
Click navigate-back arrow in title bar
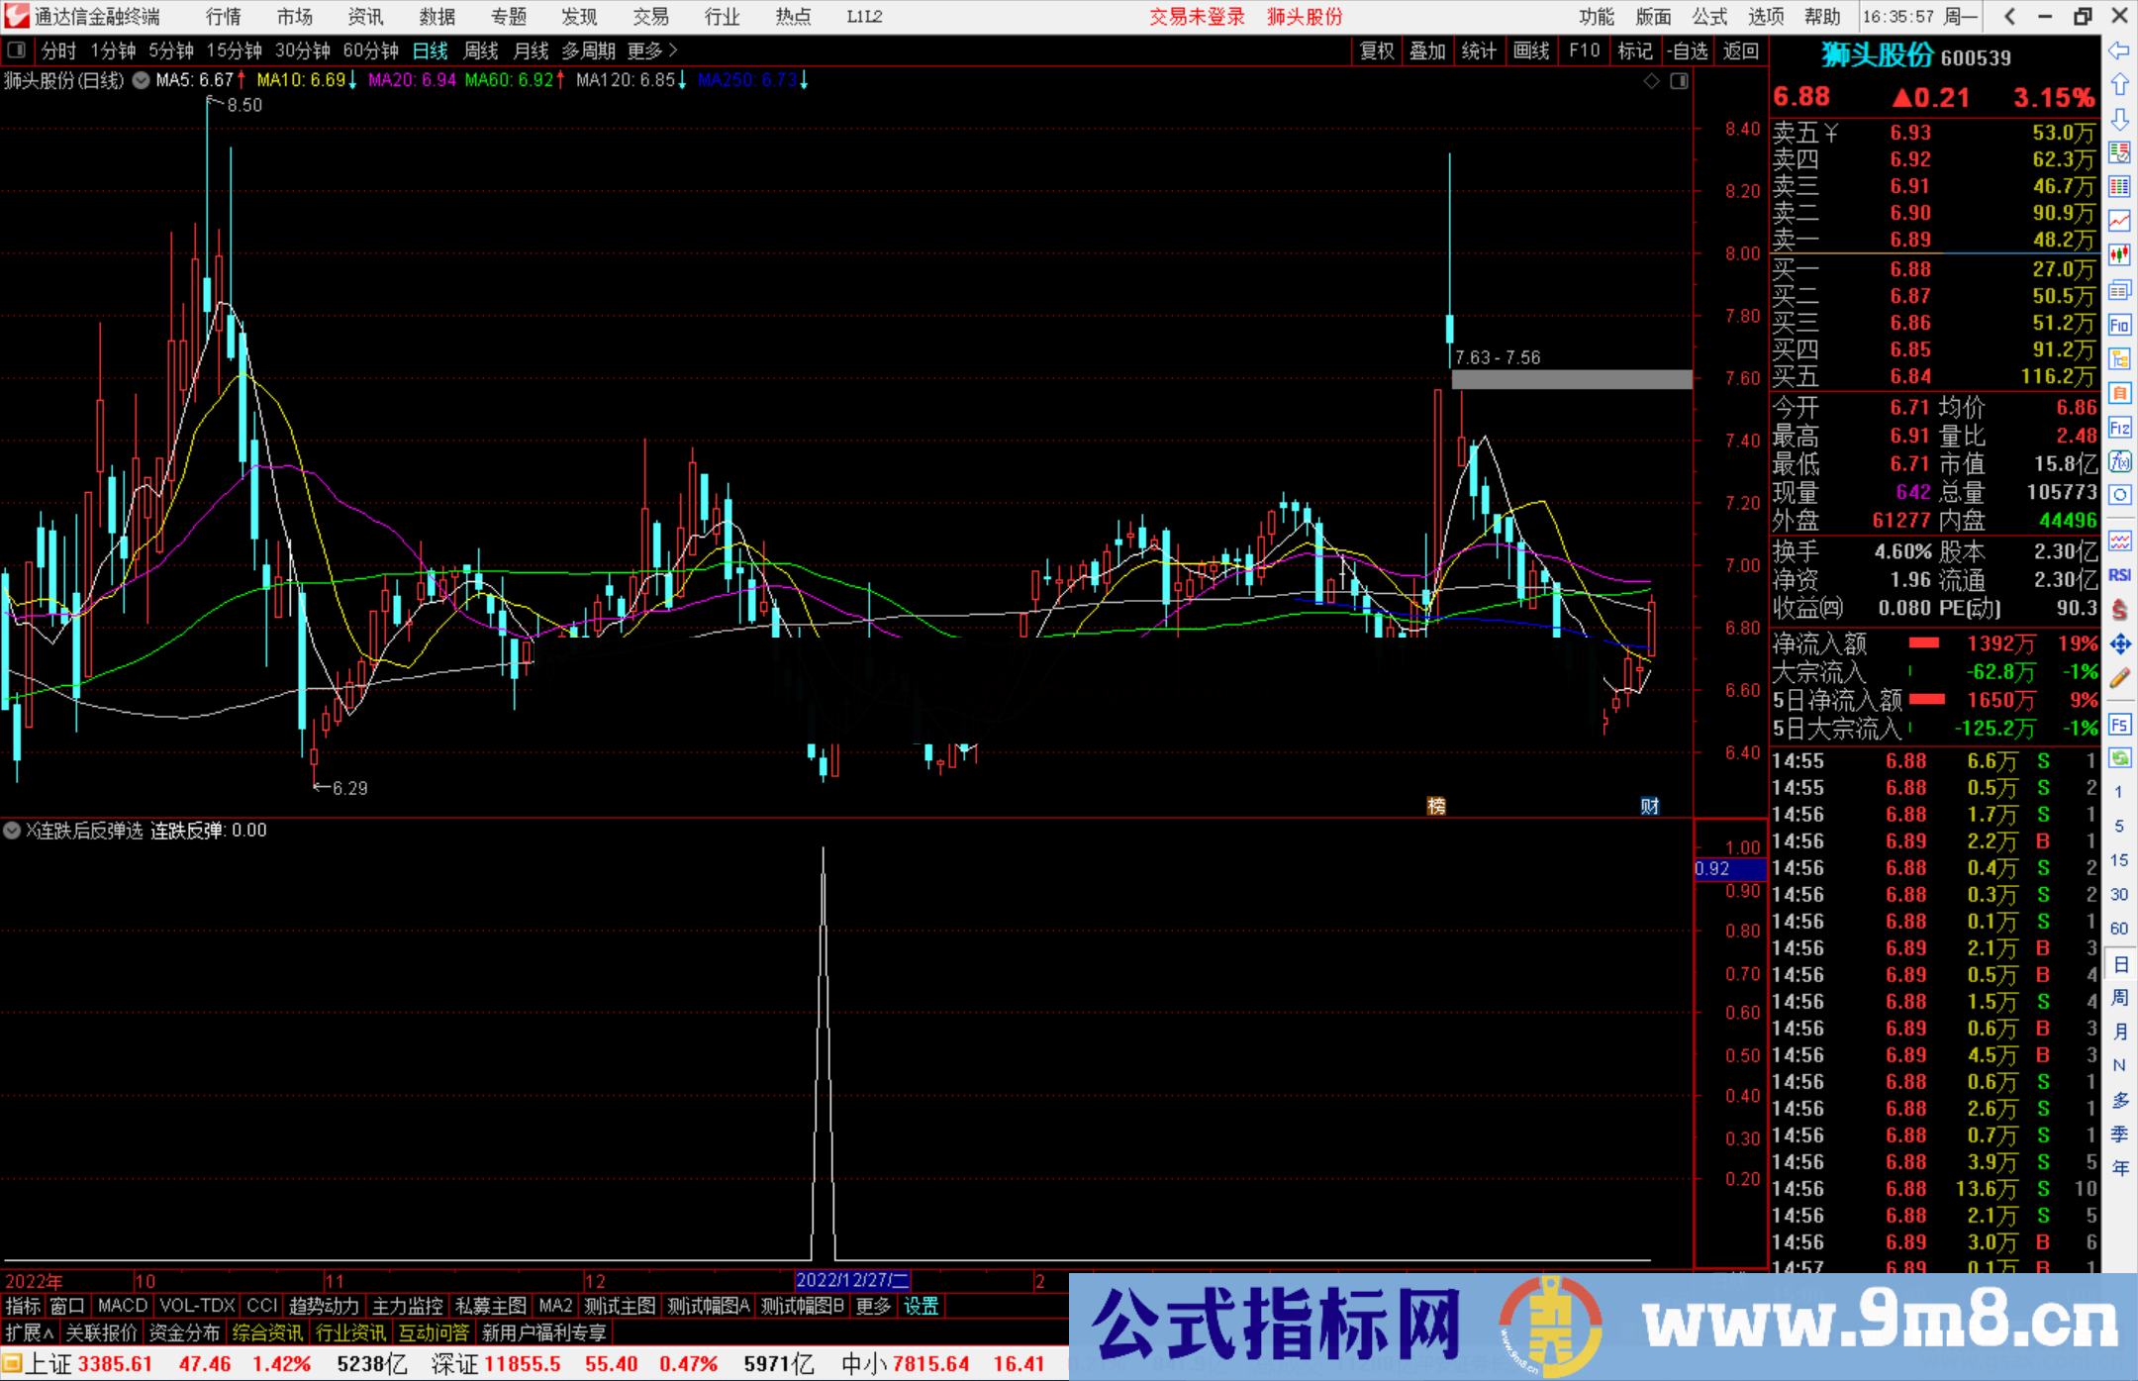click(2009, 17)
